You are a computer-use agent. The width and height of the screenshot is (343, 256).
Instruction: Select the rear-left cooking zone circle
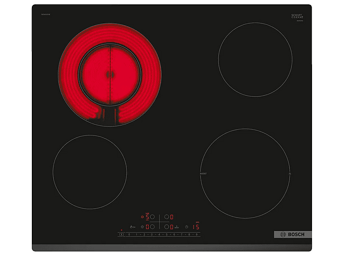[x=152, y=217]
